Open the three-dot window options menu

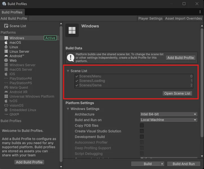tap(200, 12)
